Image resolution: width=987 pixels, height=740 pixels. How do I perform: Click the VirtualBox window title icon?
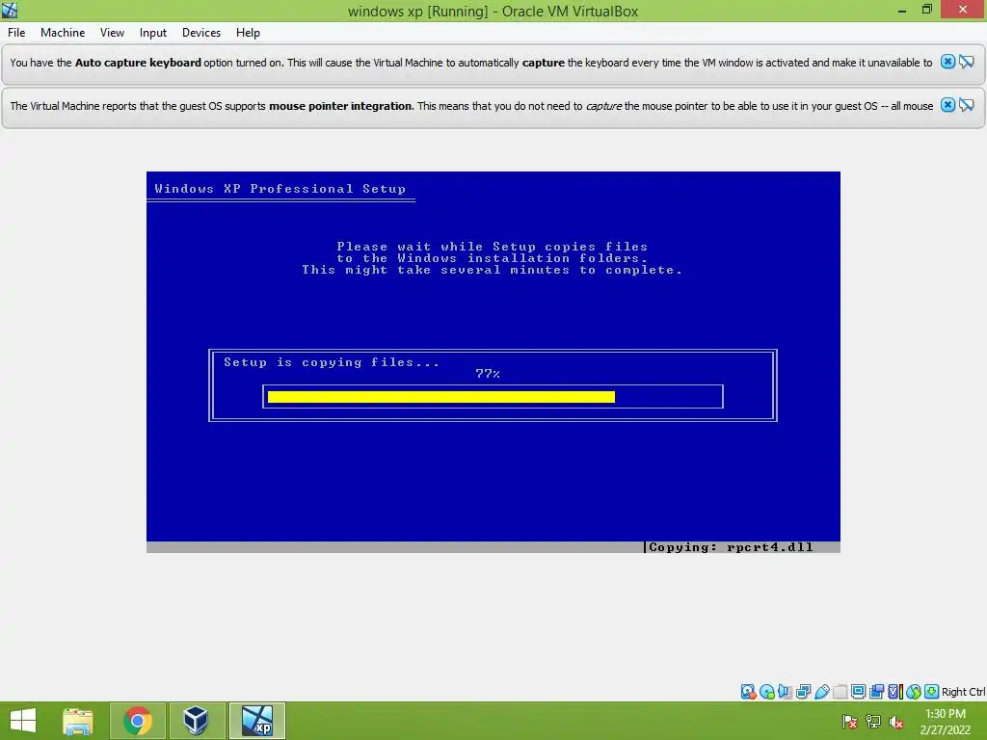point(10,10)
